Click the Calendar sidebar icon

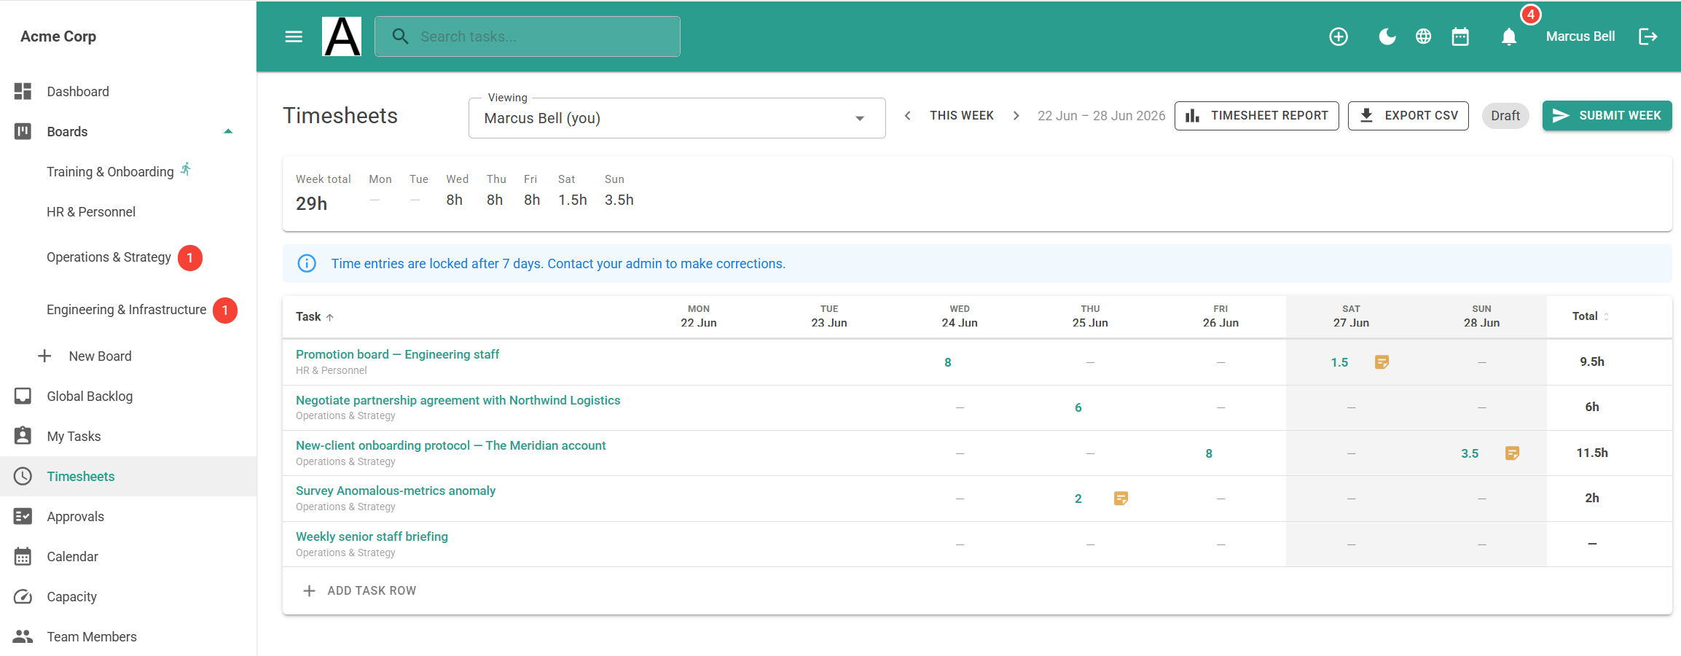(x=23, y=556)
